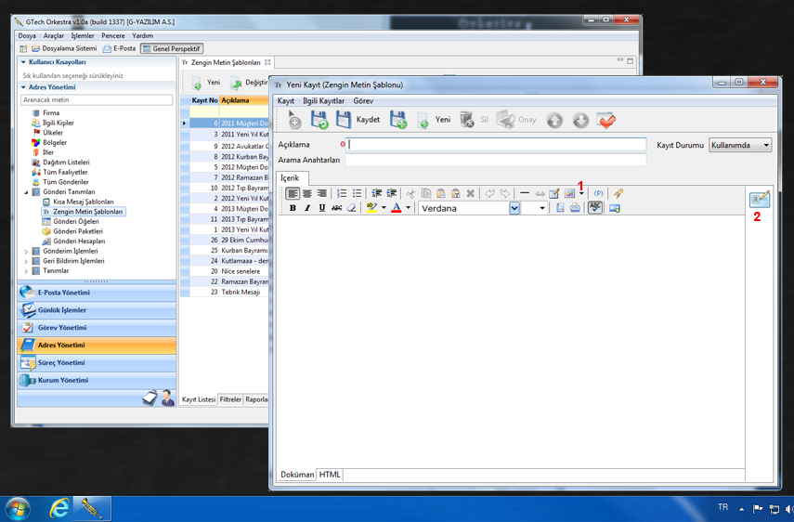Focus the Açıklama input field
The image size is (794, 522).
[496, 144]
